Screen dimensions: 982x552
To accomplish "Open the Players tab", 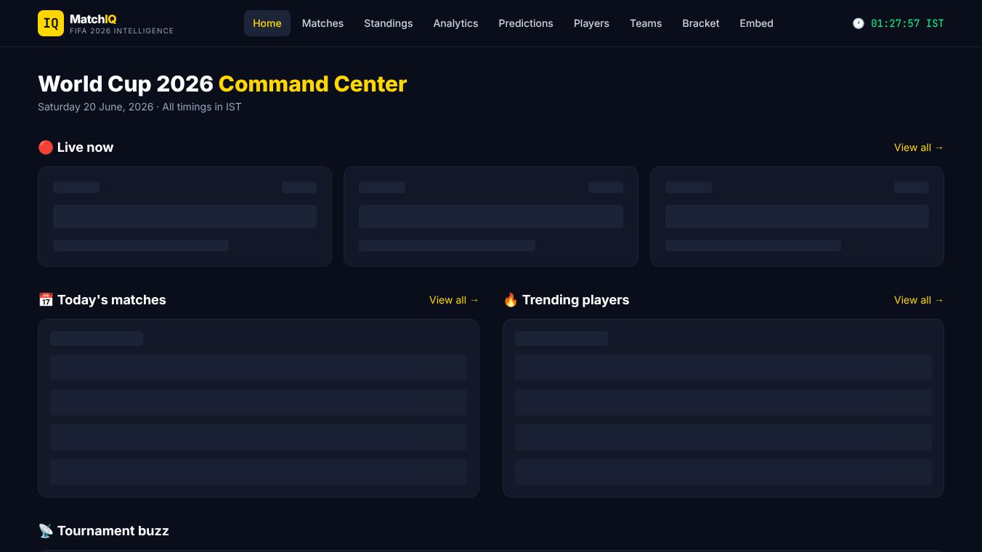I will click(x=591, y=23).
